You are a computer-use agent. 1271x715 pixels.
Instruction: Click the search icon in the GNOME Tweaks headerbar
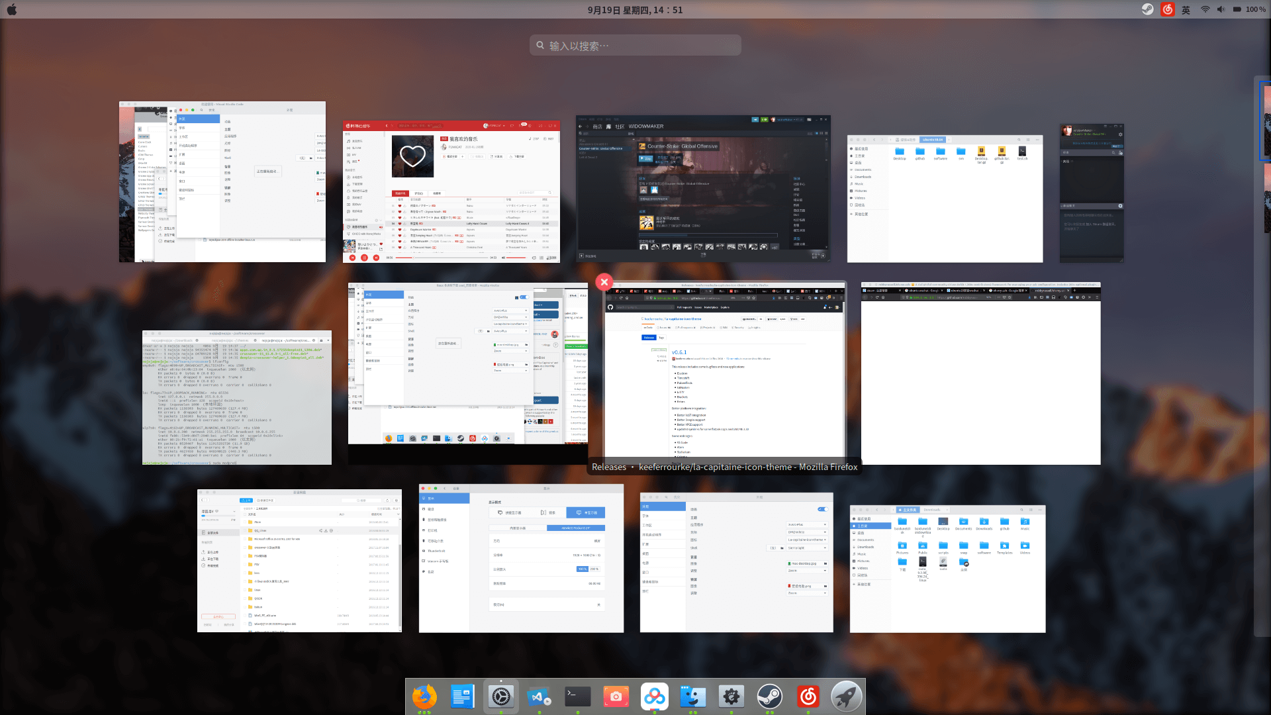[x=666, y=497]
